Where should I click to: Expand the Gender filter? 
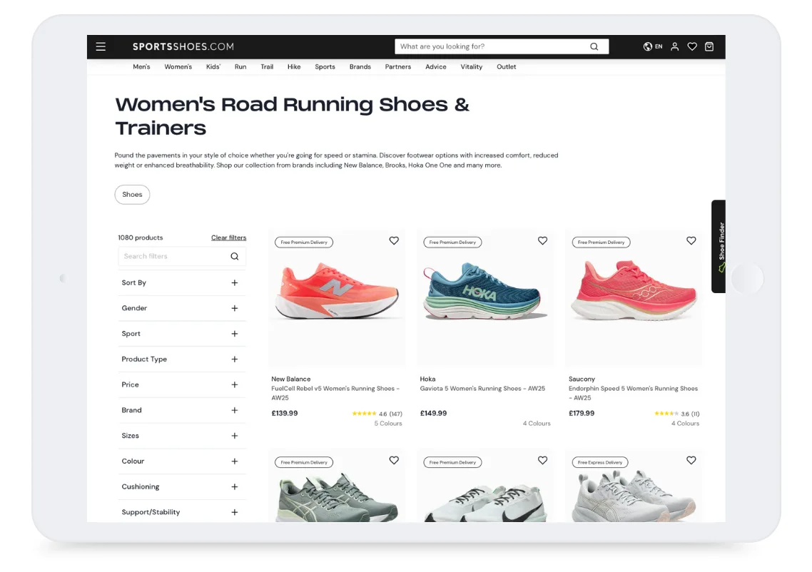coord(182,308)
